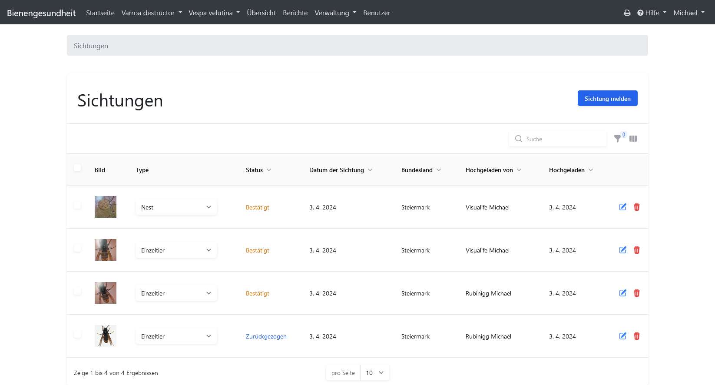Open the Vespa velutina menu
Image resolution: width=715 pixels, height=385 pixels.
(x=214, y=13)
